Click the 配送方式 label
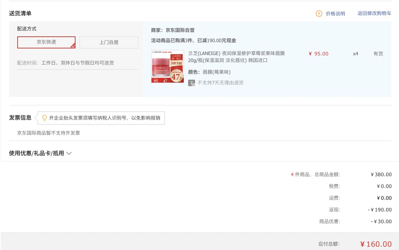The image size is (399, 250). 27,29
